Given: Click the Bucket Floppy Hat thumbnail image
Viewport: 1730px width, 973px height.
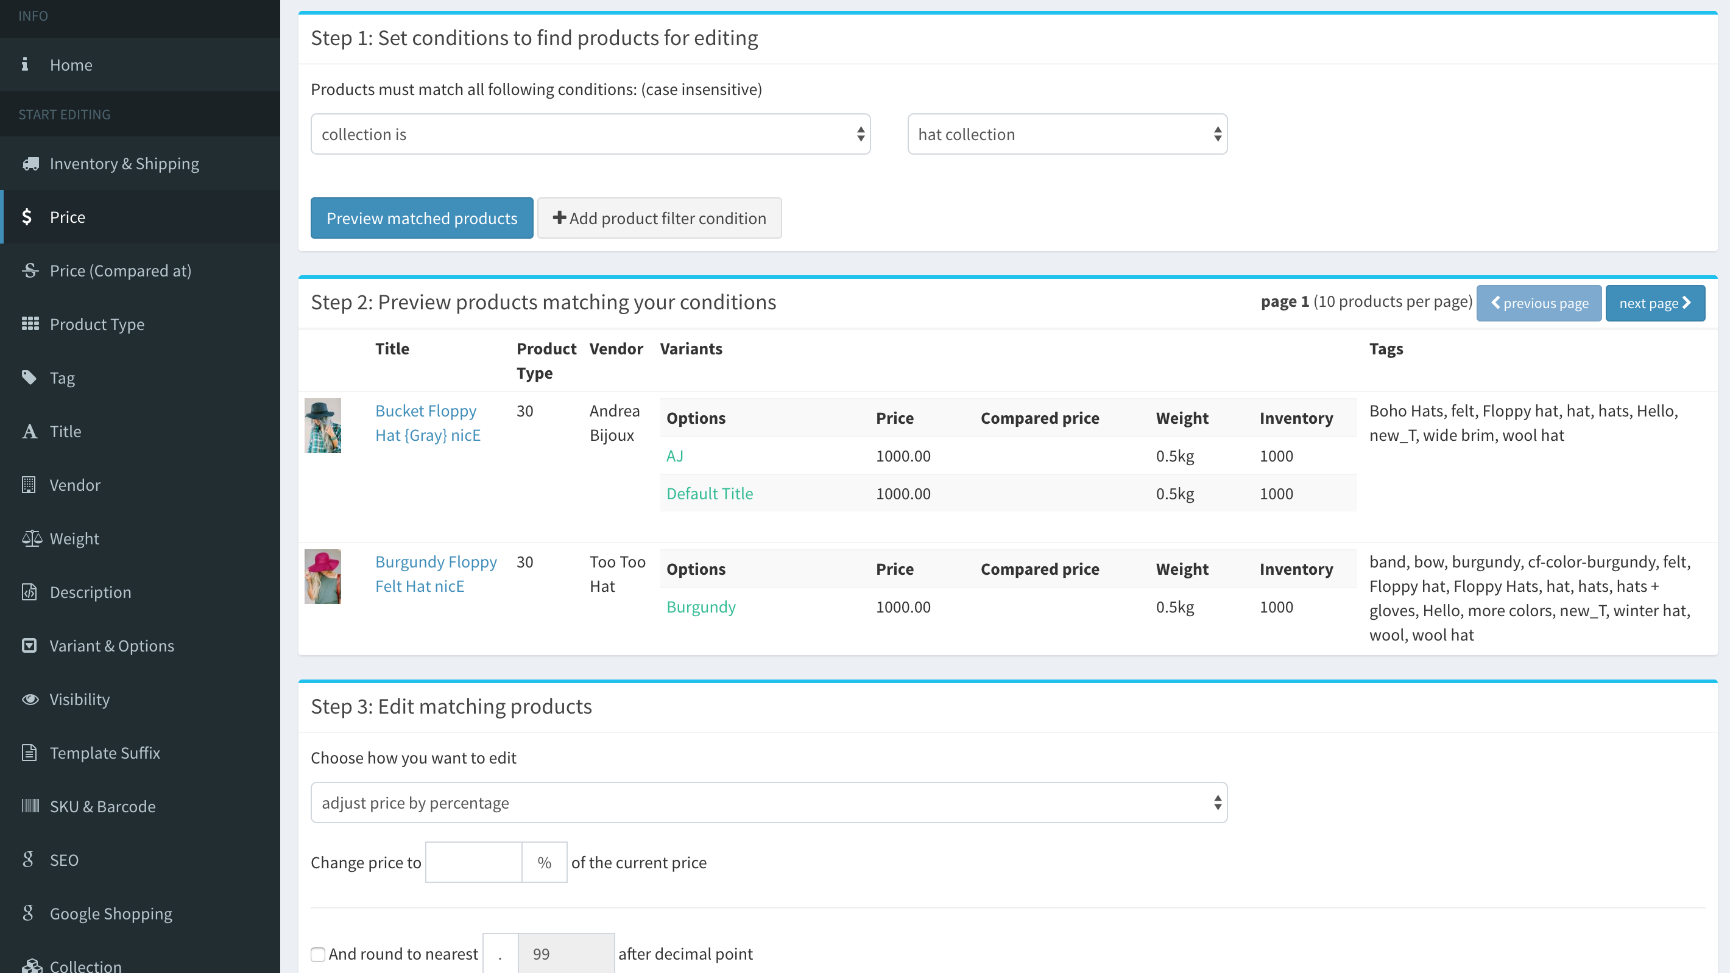Looking at the screenshot, I should point(323,426).
